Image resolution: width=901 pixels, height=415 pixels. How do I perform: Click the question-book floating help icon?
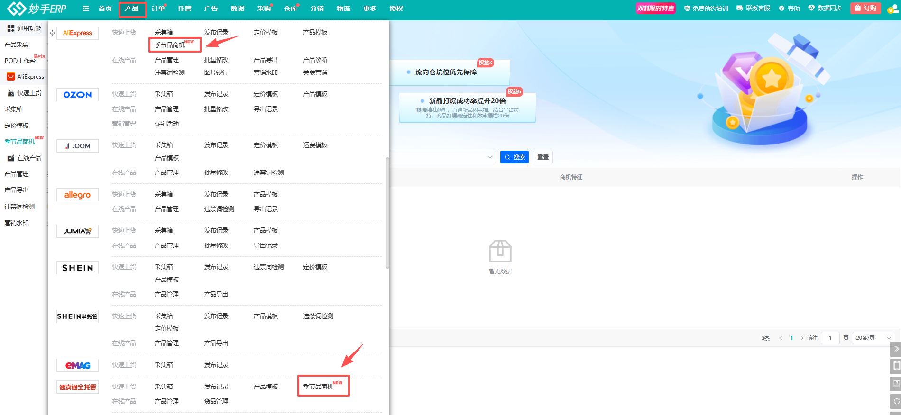896,384
